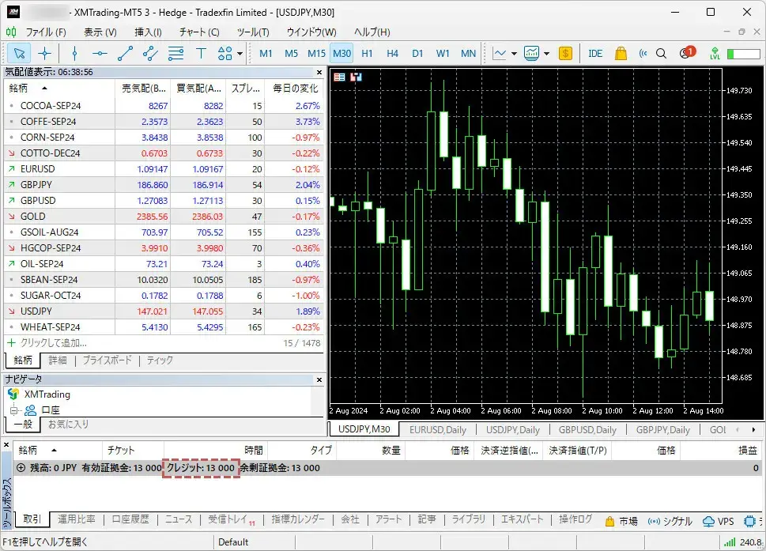Viewport: 766px width, 551px height.
Task: Open the GBPUSD,Daily chart tab
Action: [587, 430]
